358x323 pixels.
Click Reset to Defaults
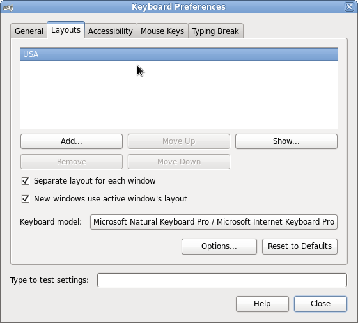point(300,246)
